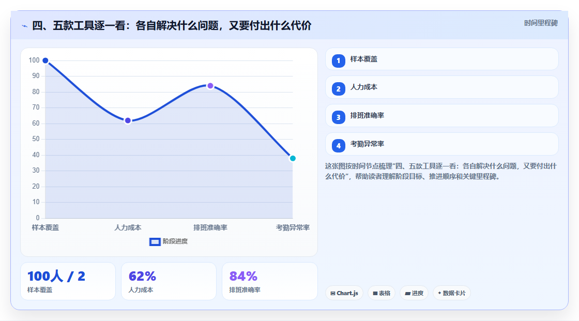Click the purple 排班准确率 data point at 84
The width and height of the screenshot is (579, 321).
point(210,86)
